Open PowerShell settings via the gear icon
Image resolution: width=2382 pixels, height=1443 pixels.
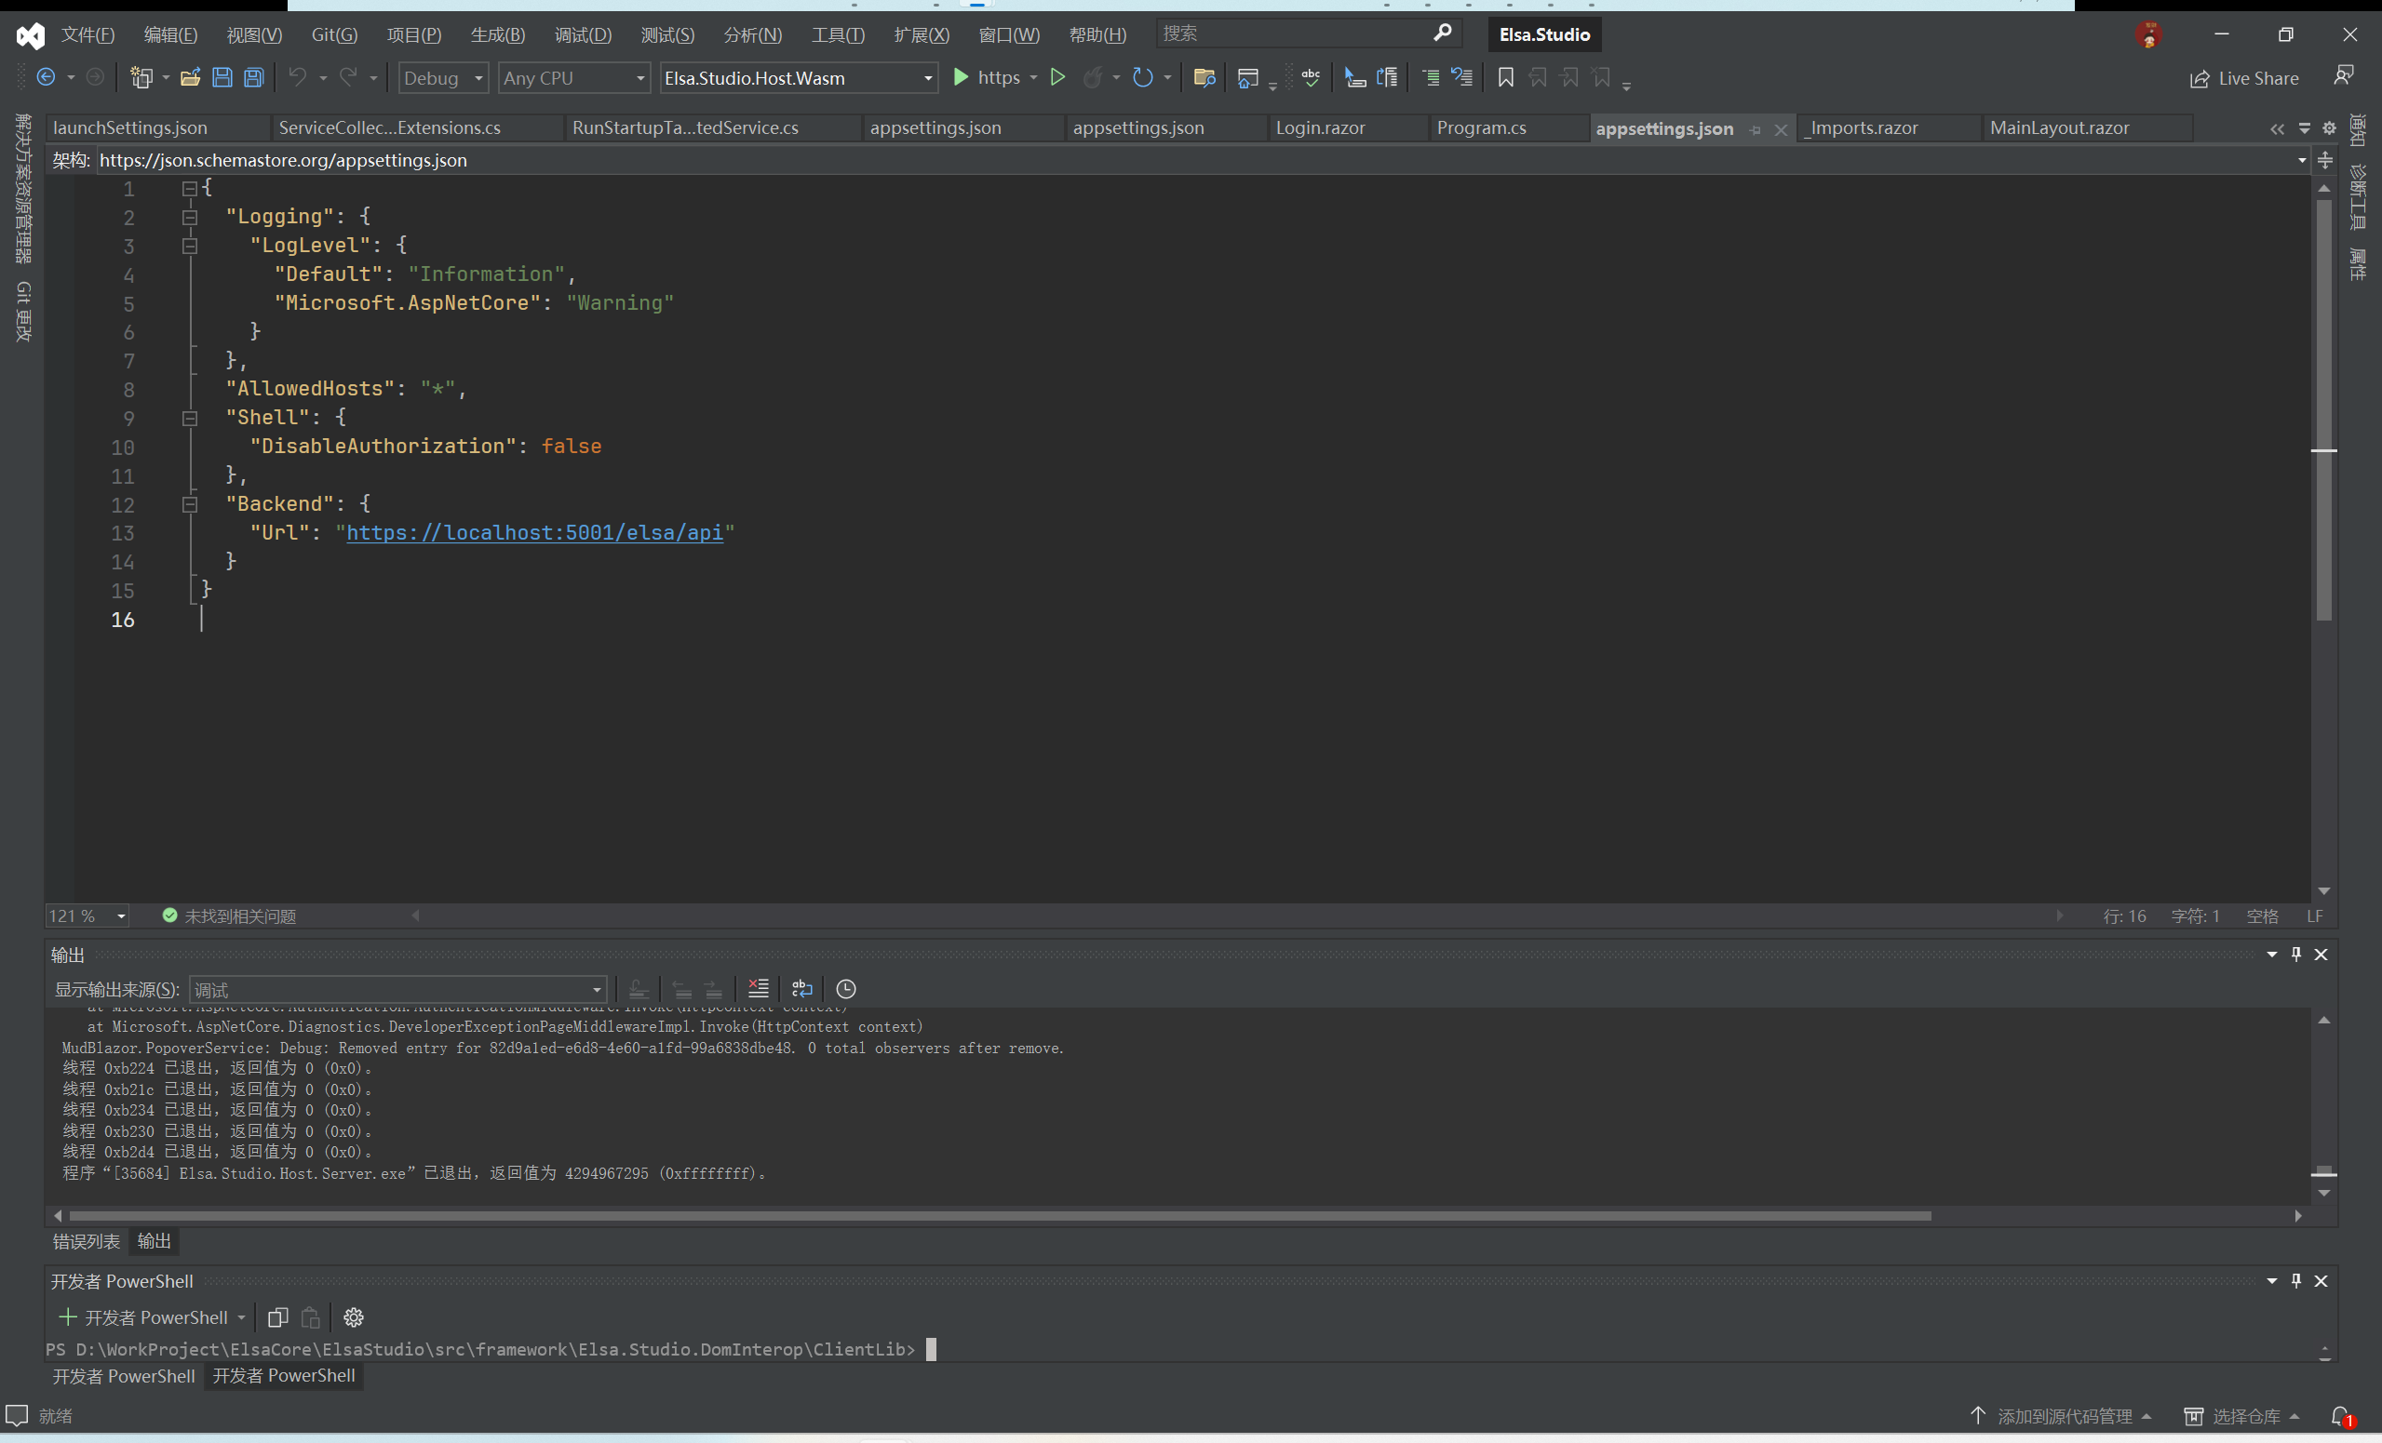353,1317
